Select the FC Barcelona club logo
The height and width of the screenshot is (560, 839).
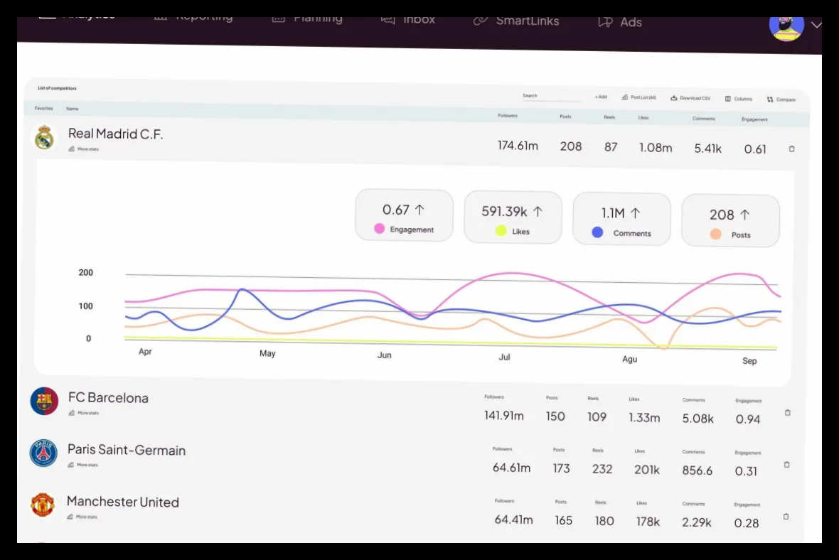coord(44,401)
